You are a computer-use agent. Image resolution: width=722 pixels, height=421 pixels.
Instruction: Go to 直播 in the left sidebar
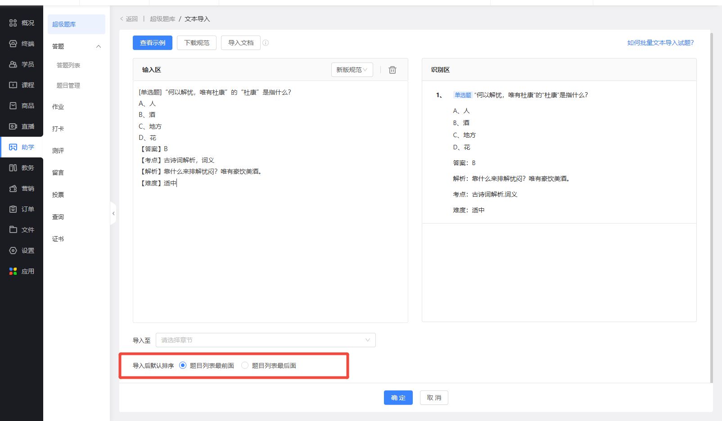(x=22, y=126)
